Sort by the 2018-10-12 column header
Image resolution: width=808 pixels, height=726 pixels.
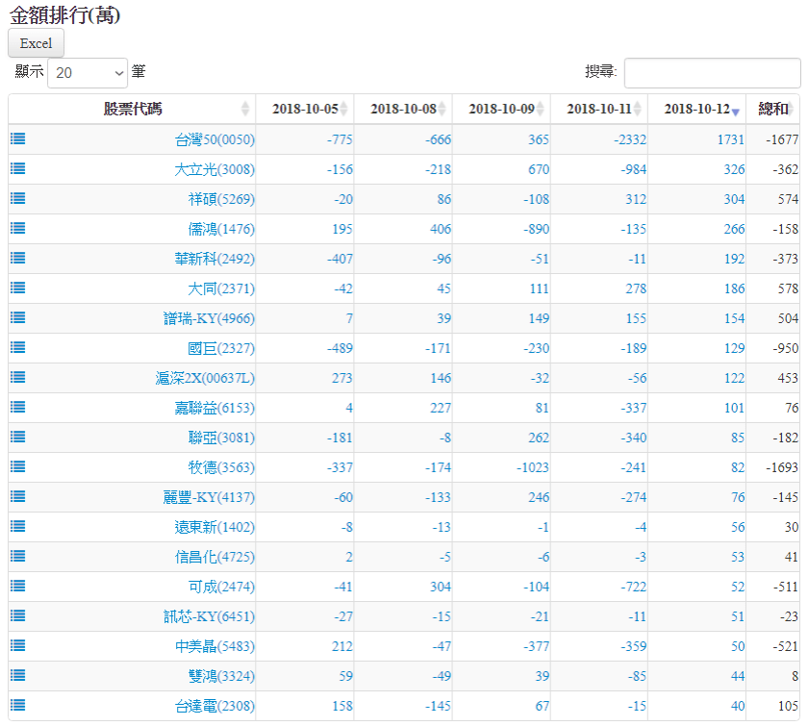pos(695,109)
